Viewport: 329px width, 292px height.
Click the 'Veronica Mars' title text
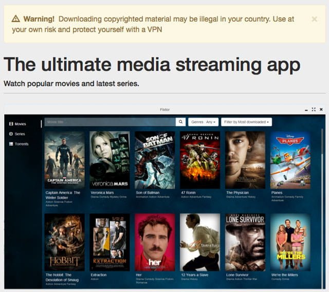pos(102,193)
